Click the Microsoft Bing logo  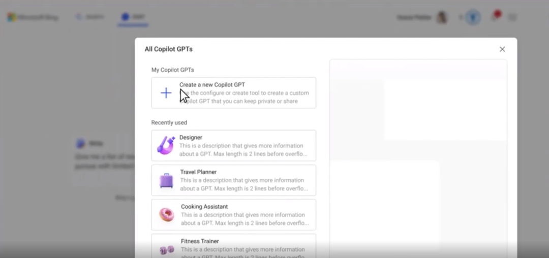pyautogui.click(x=33, y=17)
